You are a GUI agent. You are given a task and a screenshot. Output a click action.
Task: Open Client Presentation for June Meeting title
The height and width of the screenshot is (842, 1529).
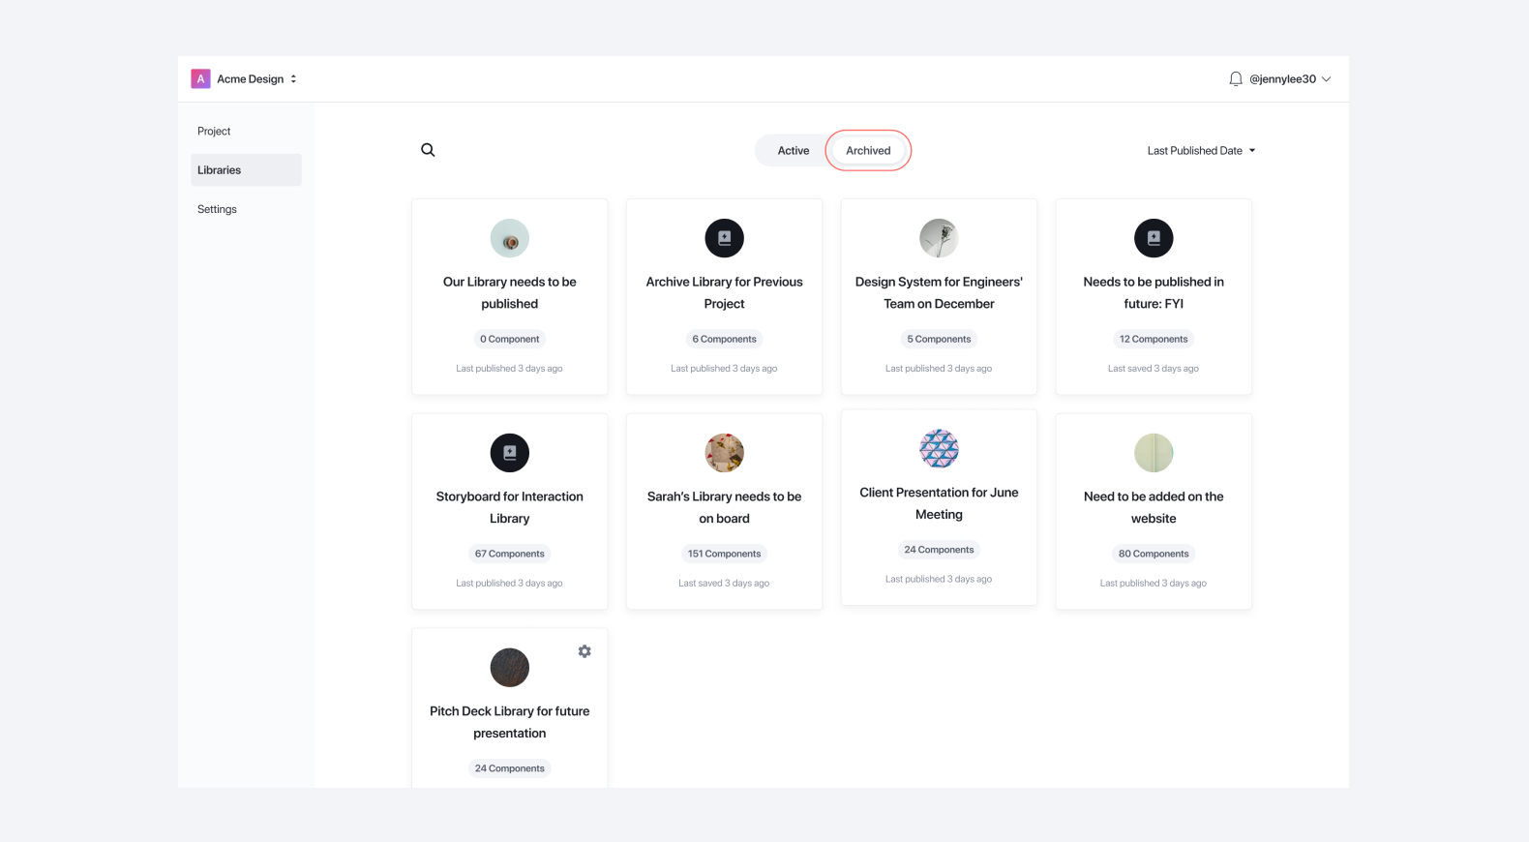(x=939, y=504)
